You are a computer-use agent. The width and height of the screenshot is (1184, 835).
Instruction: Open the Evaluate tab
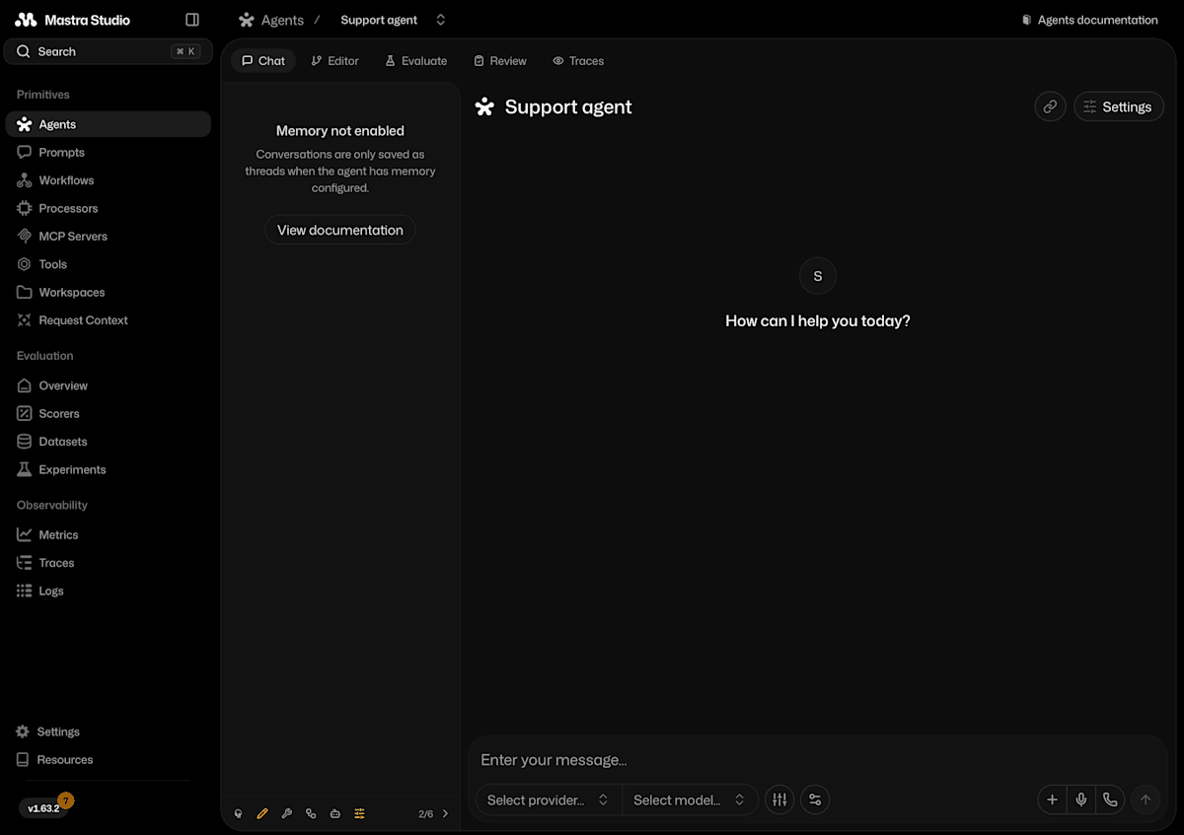click(x=415, y=61)
